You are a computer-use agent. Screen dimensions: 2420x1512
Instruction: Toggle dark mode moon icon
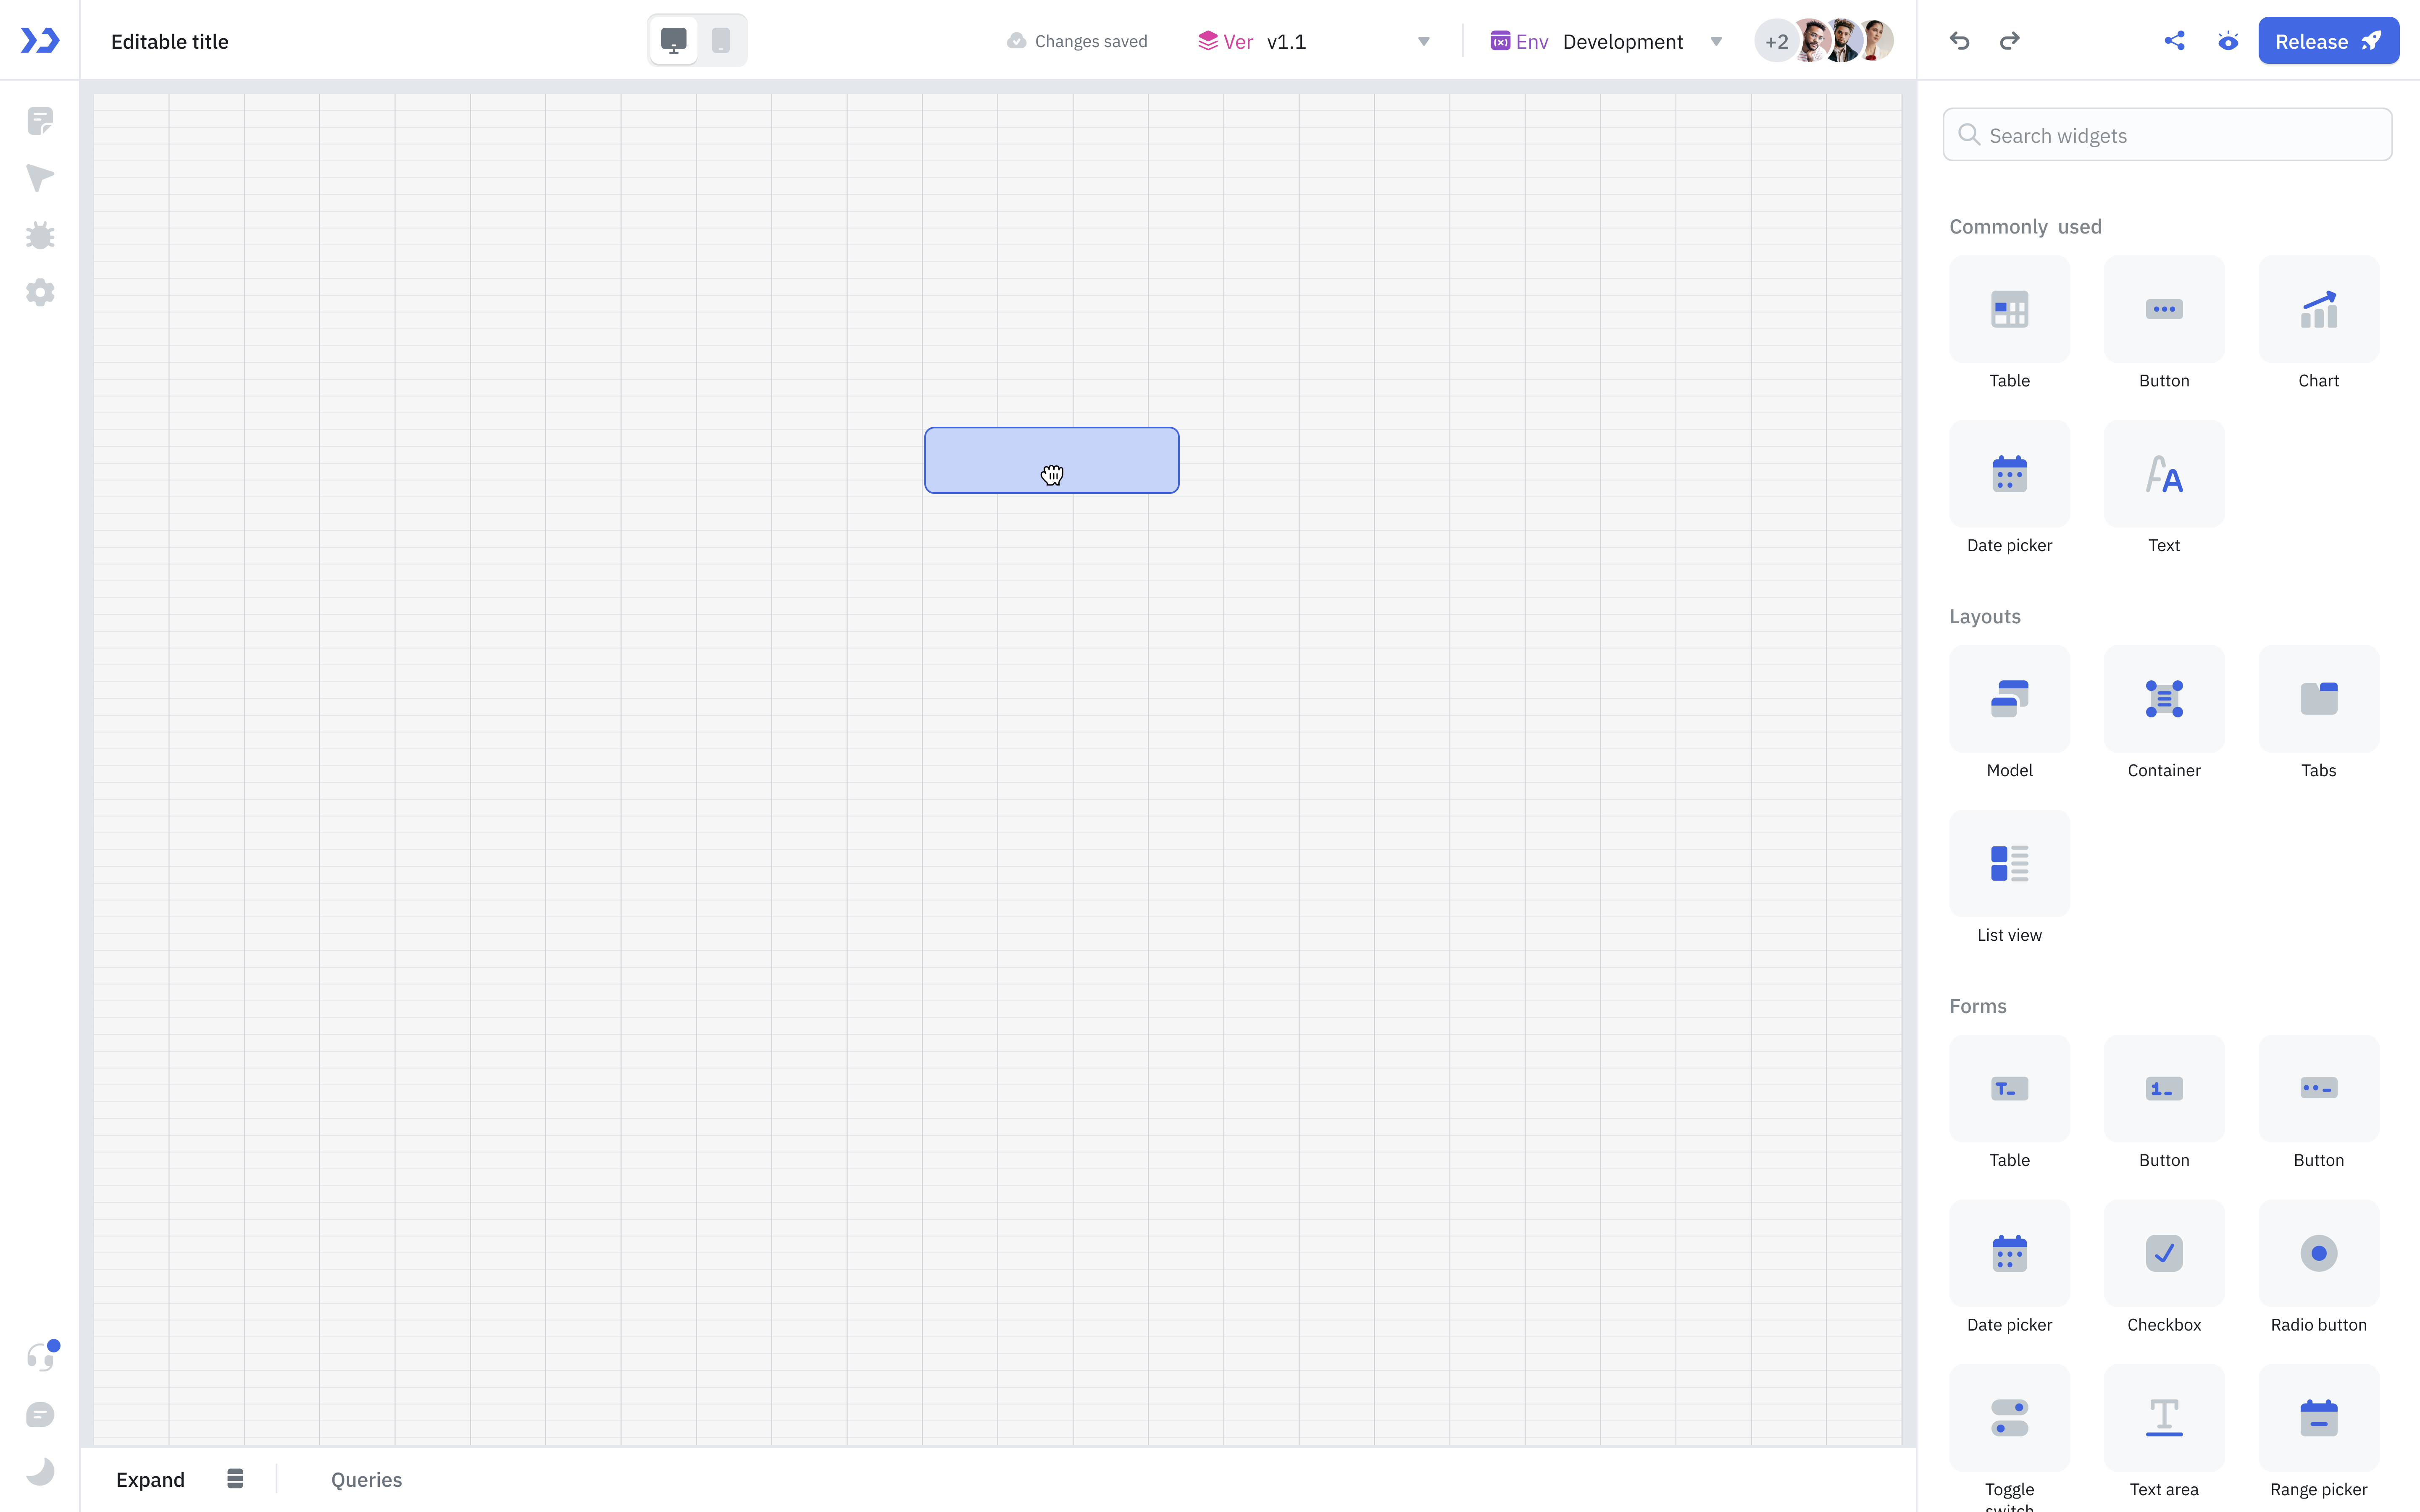tap(40, 1471)
